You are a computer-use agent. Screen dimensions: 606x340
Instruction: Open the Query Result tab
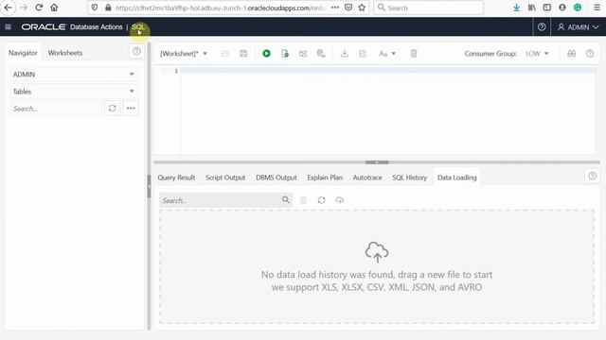[x=176, y=178]
